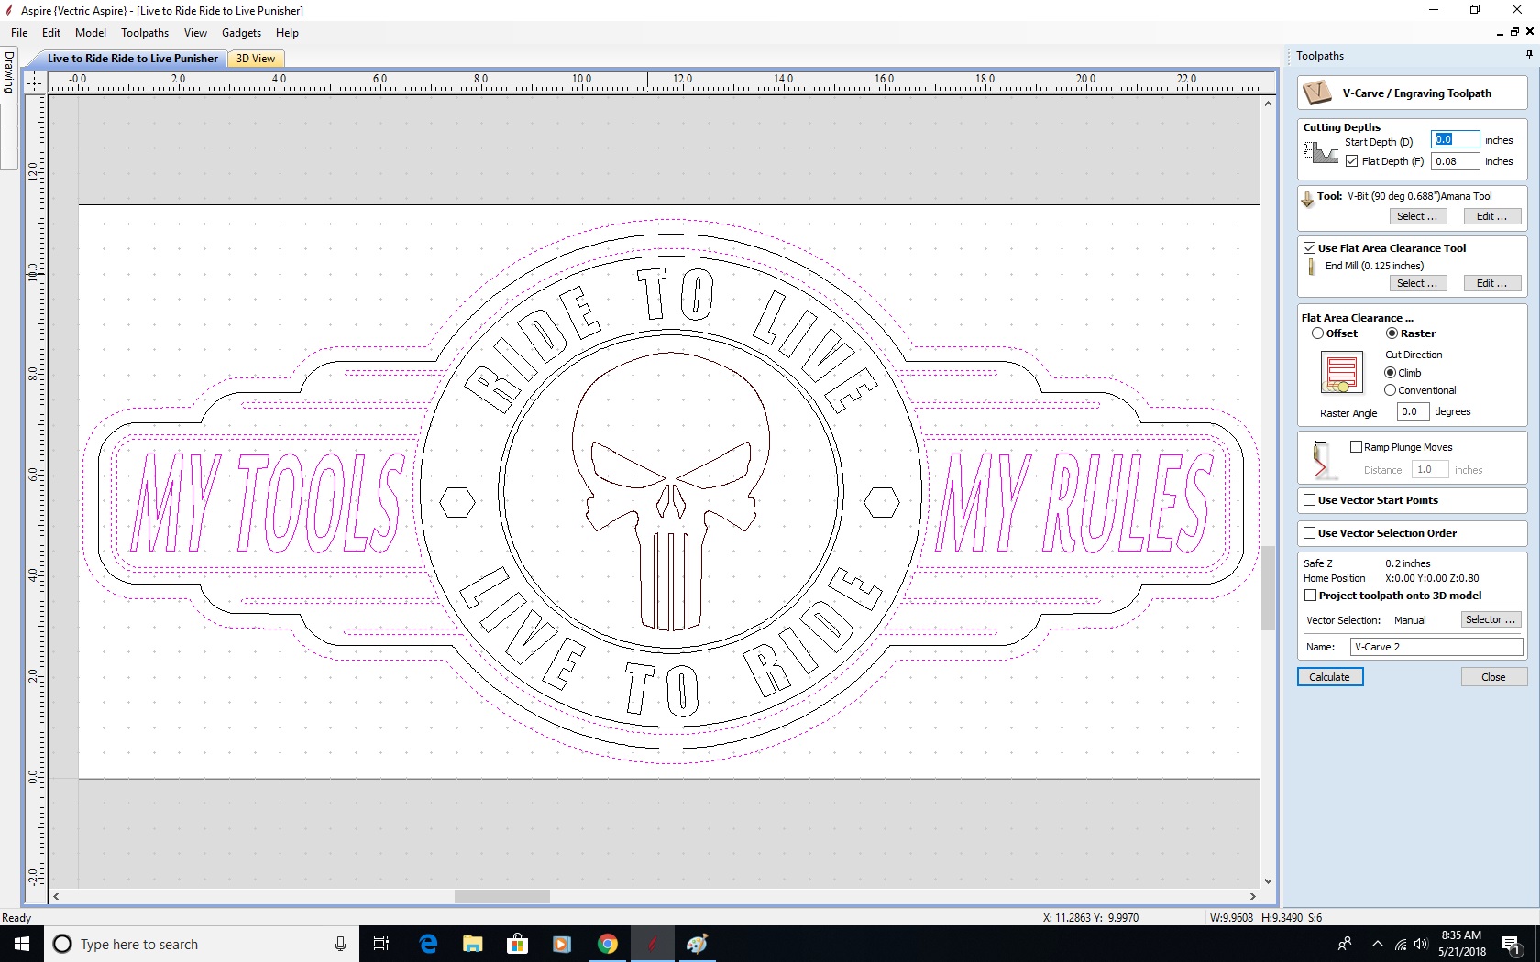Open the Toolpaths menu

click(145, 33)
